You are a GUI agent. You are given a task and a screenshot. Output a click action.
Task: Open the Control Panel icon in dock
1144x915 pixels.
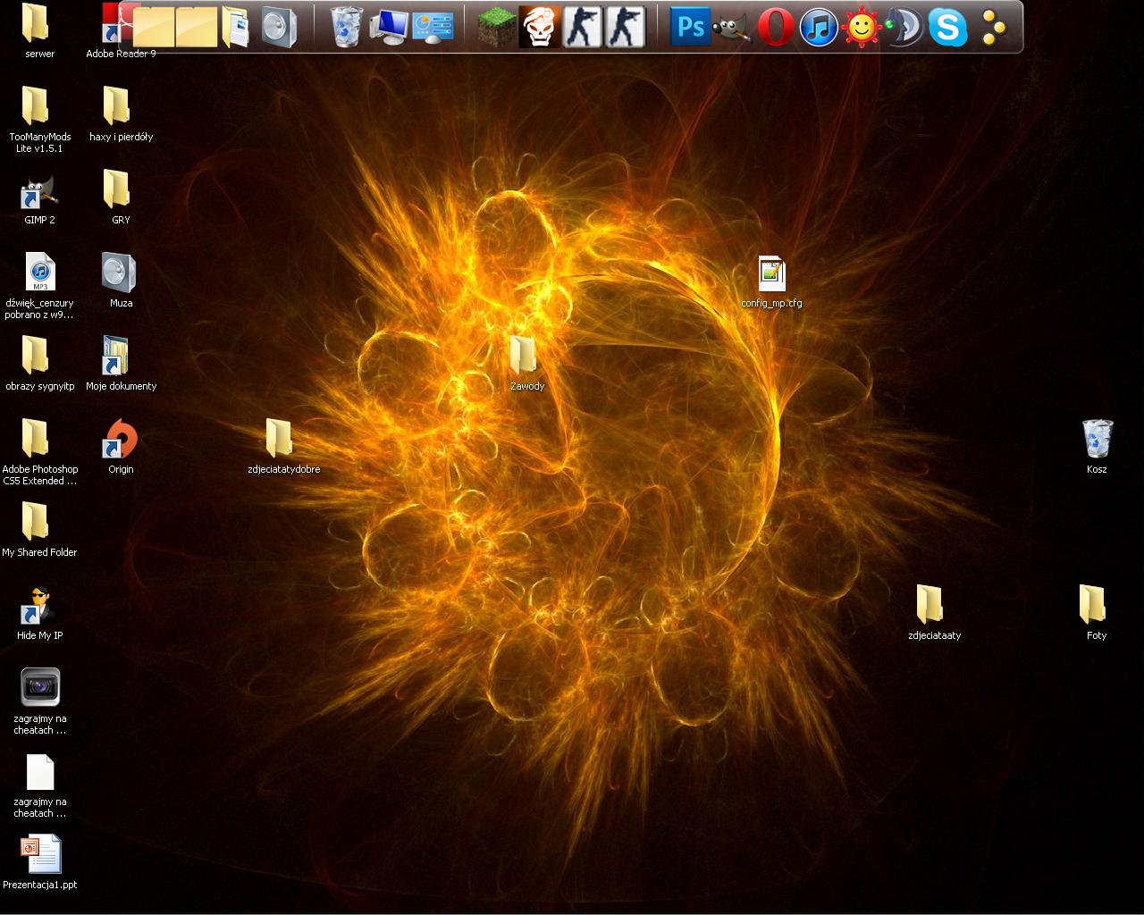coord(433,27)
